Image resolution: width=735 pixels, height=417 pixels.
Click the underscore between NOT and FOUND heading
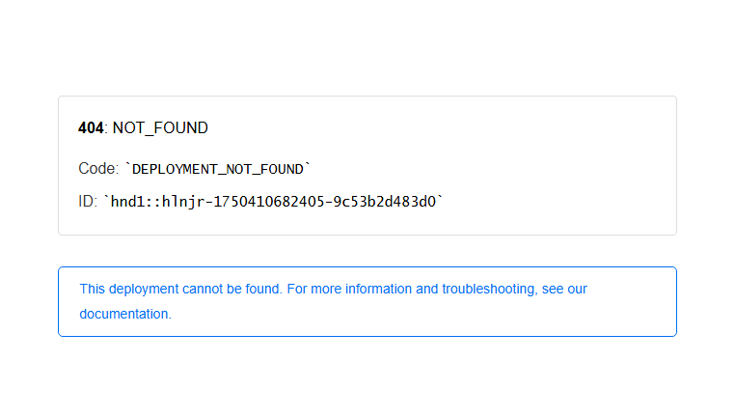click(149, 134)
